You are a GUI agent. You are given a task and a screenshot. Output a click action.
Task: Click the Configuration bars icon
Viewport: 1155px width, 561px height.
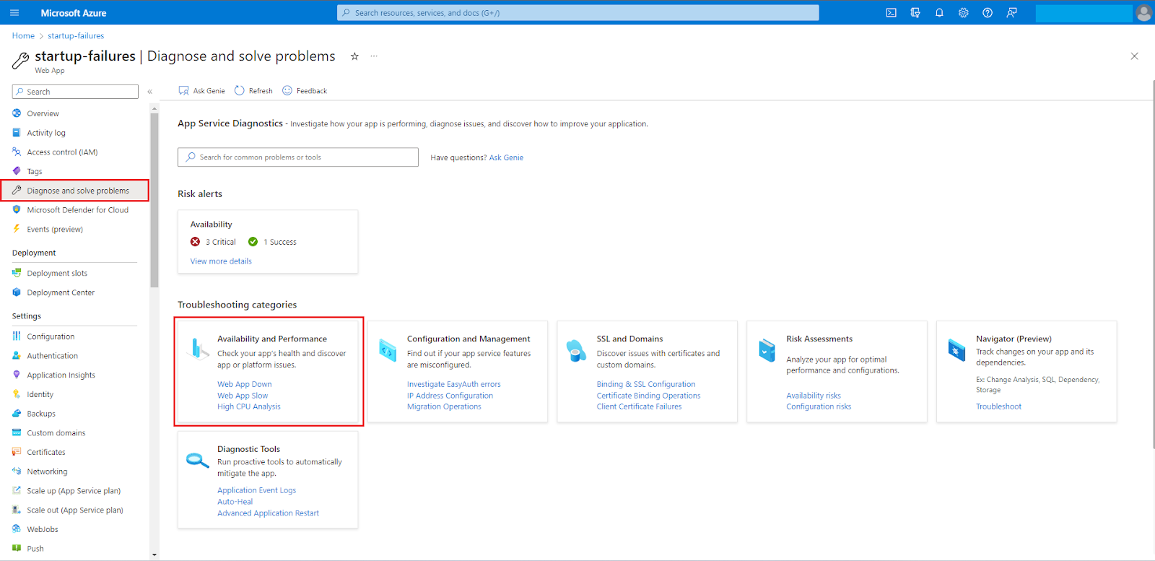pyautogui.click(x=17, y=336)
